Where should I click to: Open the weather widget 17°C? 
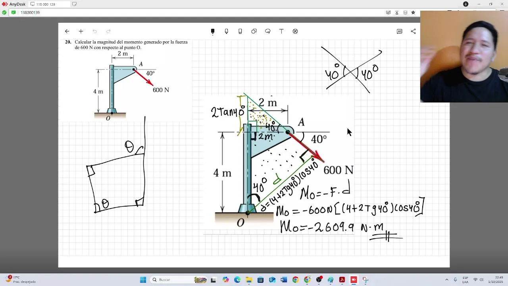(21, 280)
